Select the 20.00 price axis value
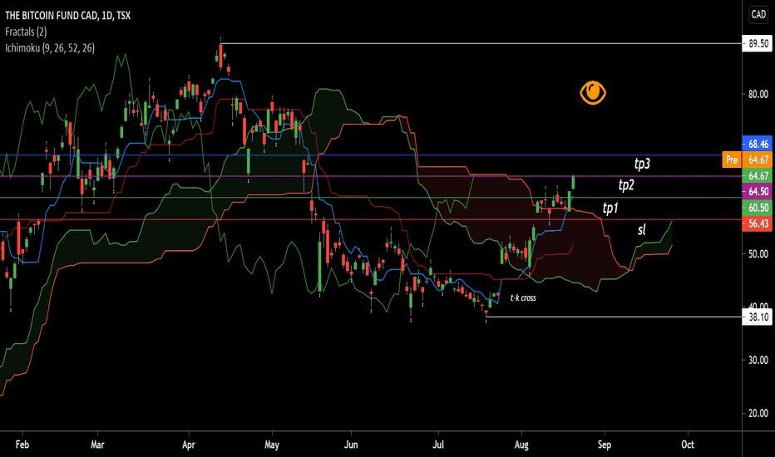This screenshot has width=775, height=457. pos(758,414)
